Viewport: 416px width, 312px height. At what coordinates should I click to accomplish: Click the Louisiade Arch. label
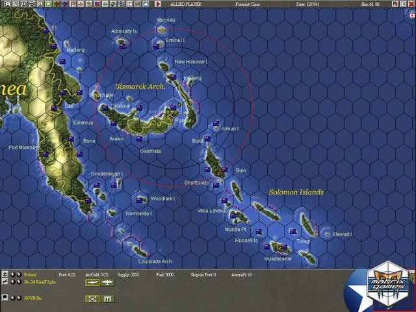pos(155,261)
